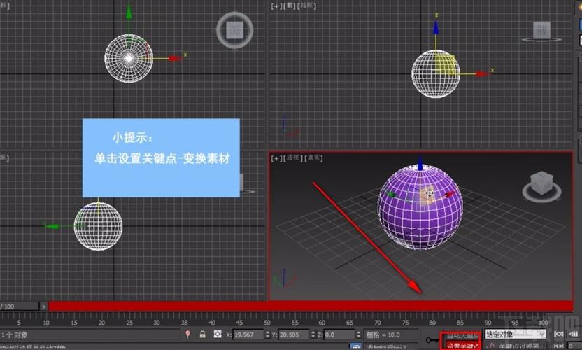Click the isolate selection light bulb icon
This screenshot has height=350, width=582.
(187, 335)
